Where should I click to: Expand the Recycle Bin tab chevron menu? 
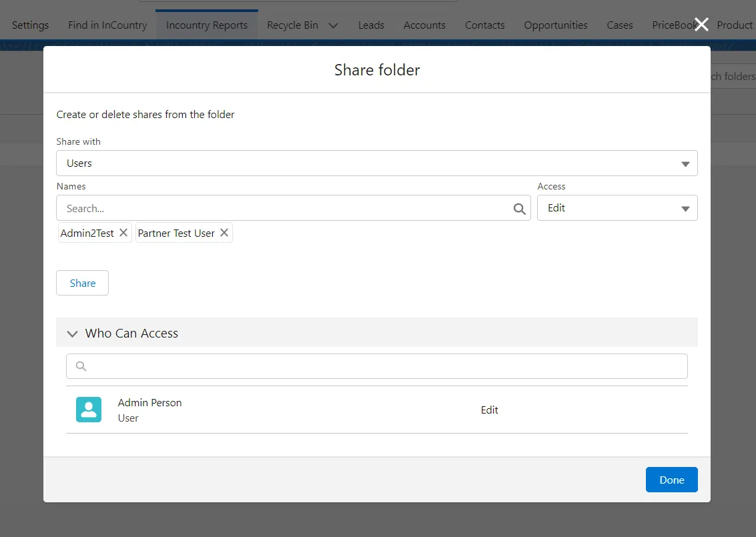[334, 25]
